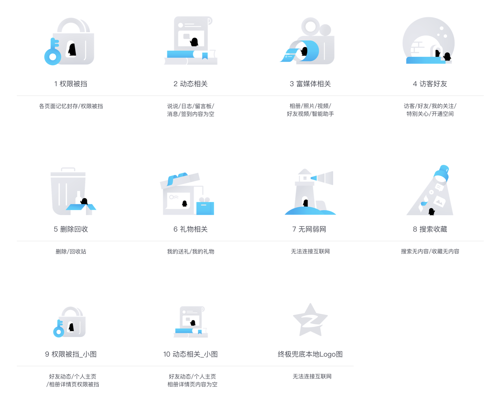Select the igloo with penguins illustration
The height and width of the screenshot is (410, 504).
(x=429, y=40)
